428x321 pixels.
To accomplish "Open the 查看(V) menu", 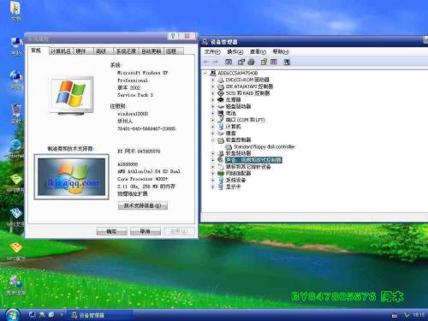I will pyautogui.click(x=258, y=51).
